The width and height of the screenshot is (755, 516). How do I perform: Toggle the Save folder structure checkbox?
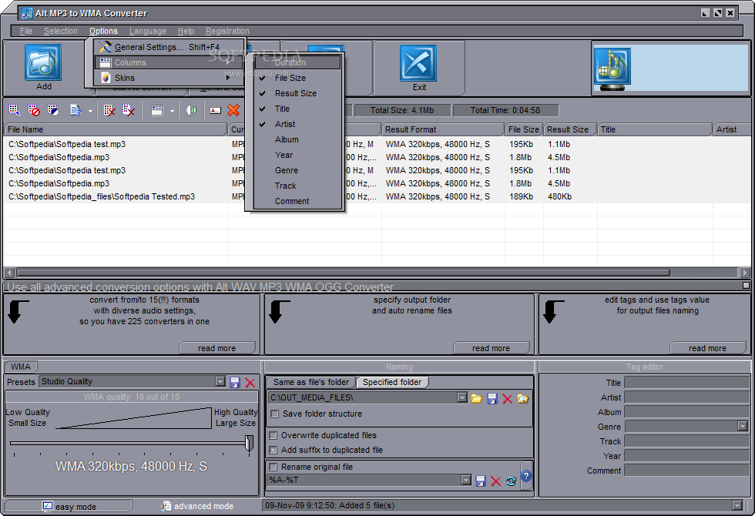274,414
